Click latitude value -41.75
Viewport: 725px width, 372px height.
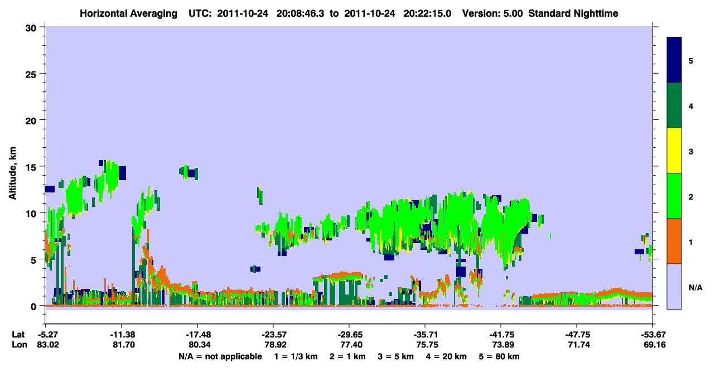[x=501, y=335]
